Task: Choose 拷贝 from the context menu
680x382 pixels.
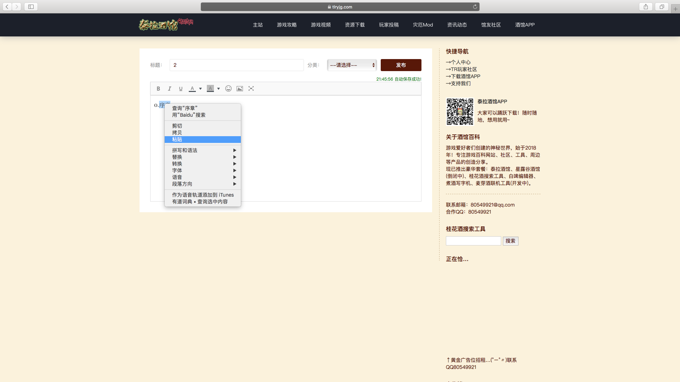Action: pyautogui.click(x=177, y=133)
